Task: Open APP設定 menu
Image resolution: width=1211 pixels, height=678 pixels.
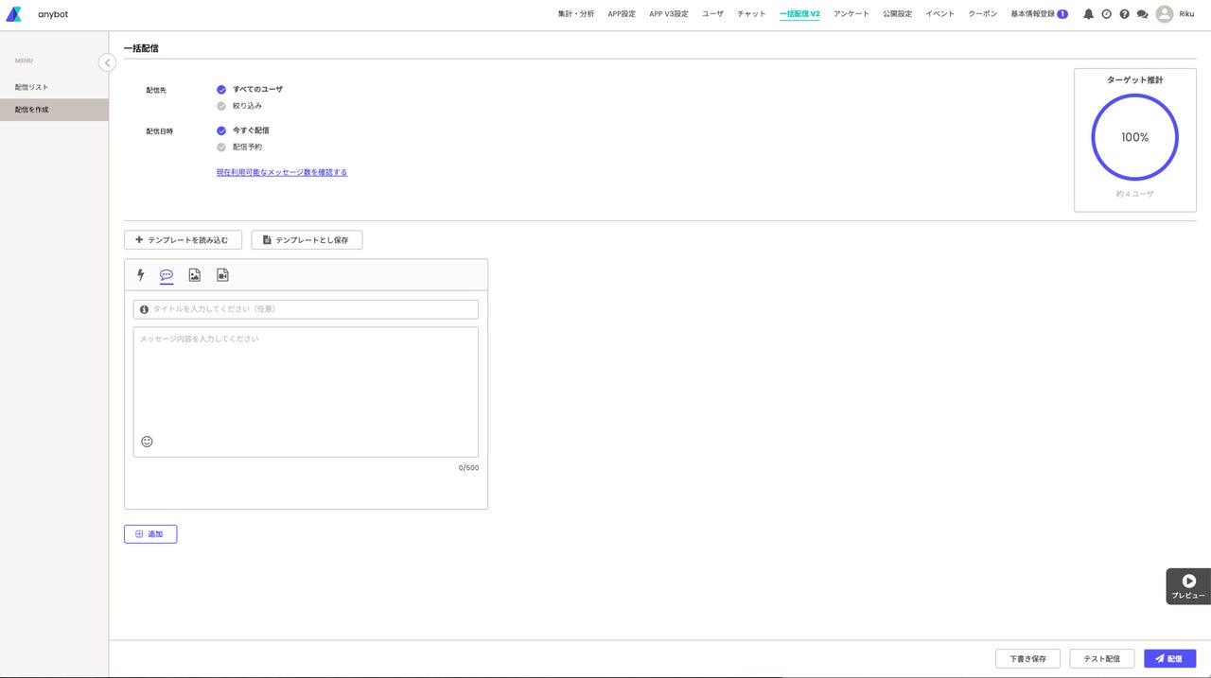Action: tap(622, 14)
